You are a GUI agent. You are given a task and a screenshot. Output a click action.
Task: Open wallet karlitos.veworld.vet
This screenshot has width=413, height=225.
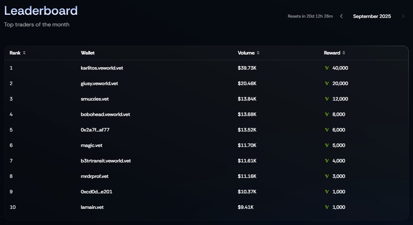point(102,68)
